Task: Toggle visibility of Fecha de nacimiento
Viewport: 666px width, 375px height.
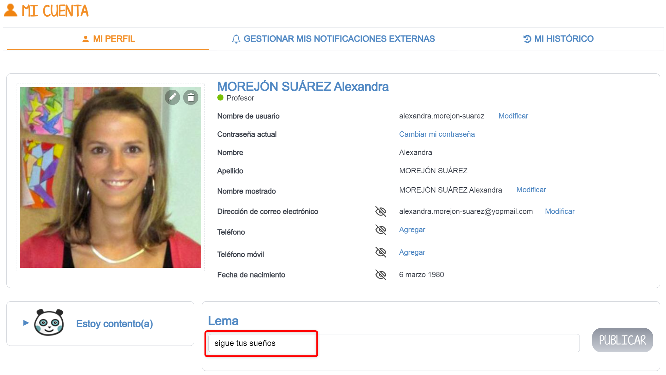Action: pyautogui.click(x=381, y=275)
